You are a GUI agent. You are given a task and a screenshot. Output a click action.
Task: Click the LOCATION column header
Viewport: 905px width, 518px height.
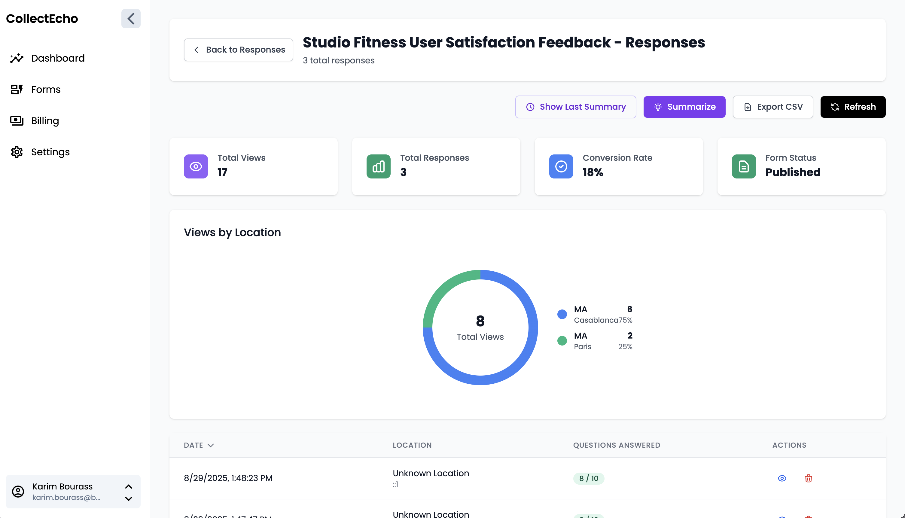pos(412,445)
